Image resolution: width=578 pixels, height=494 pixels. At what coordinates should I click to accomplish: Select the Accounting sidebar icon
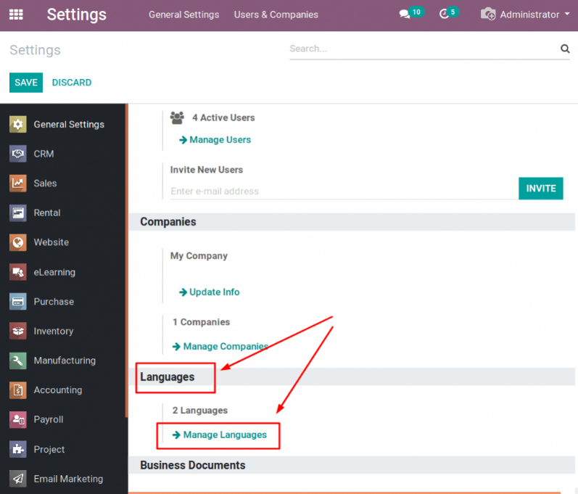(18, 390)
